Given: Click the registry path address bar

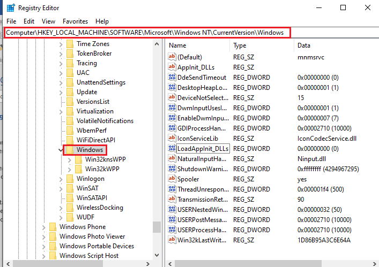Looking at the screenshot, I should coord(191,33).
